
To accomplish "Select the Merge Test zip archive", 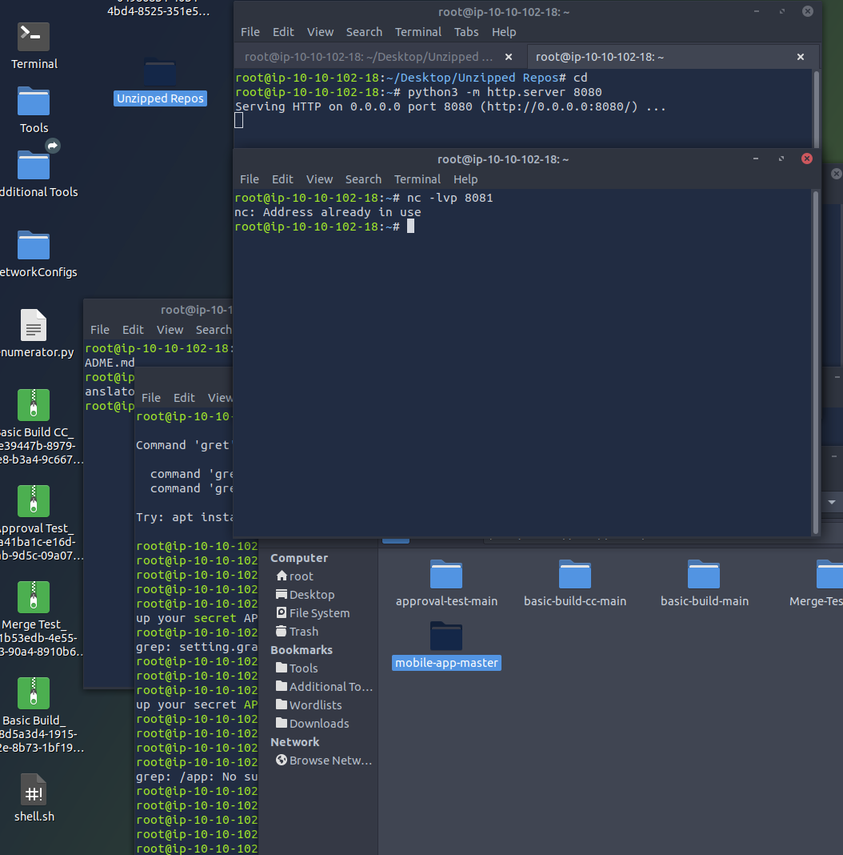I will click(34, 597).
